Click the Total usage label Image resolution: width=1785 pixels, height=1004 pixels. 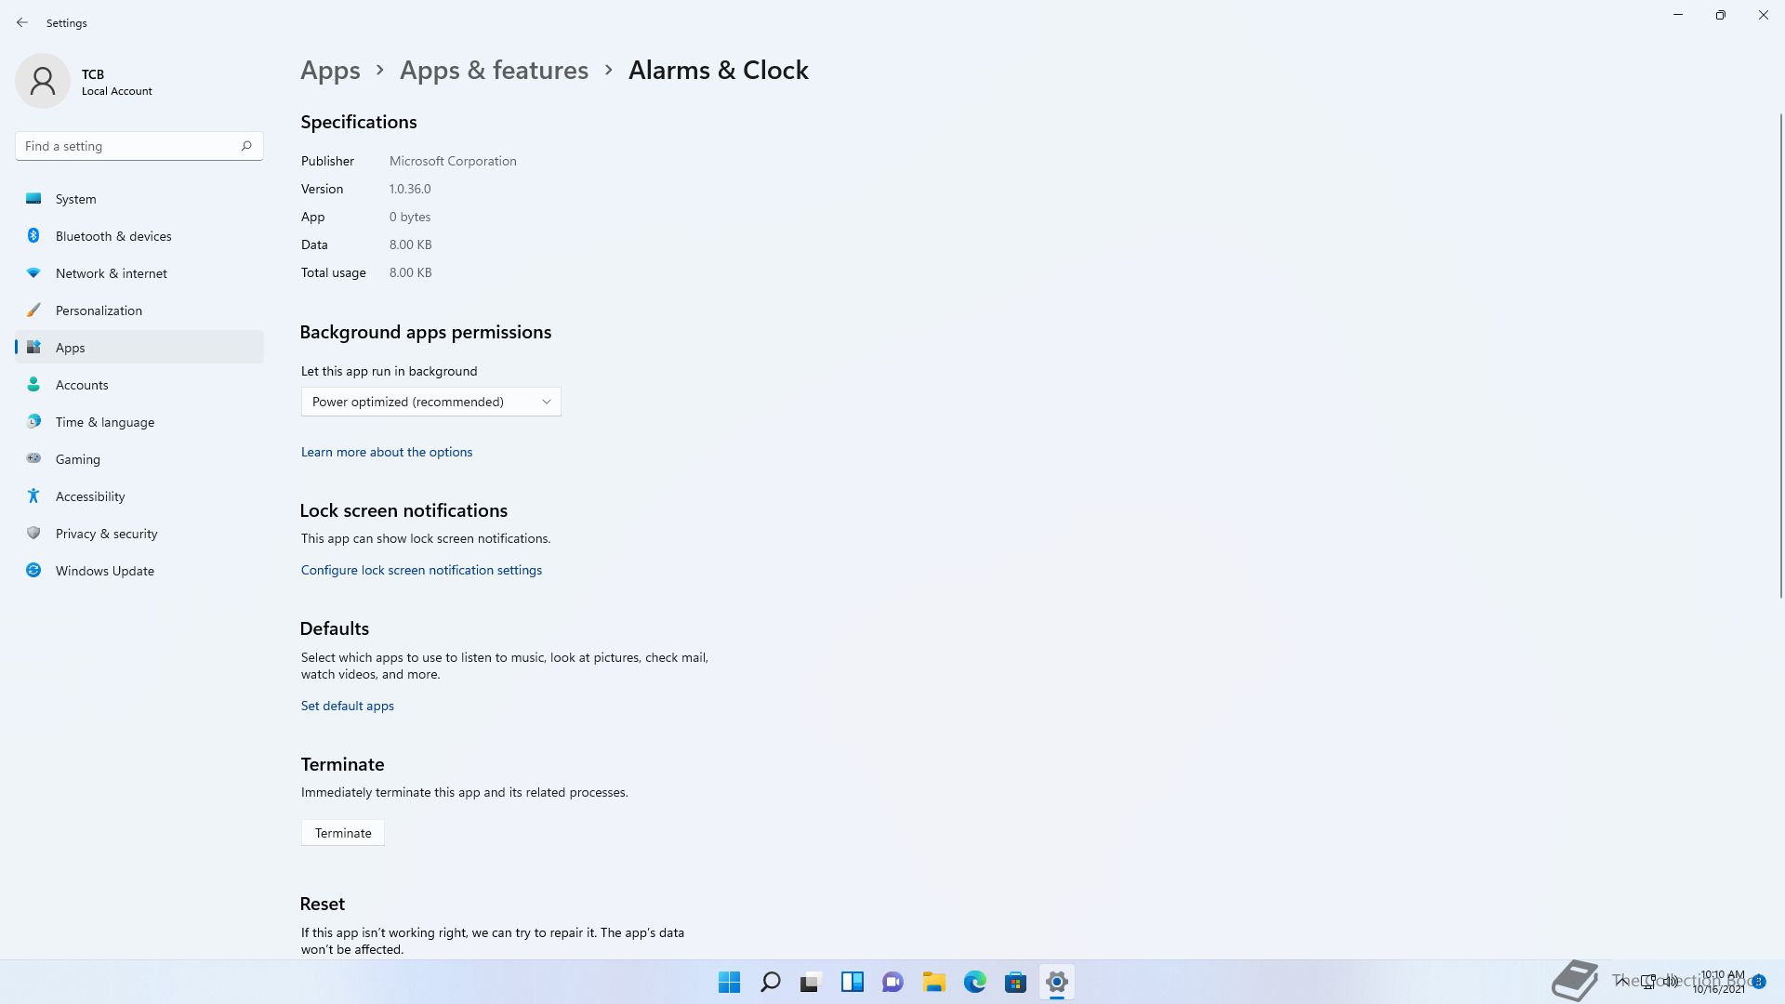tap(333, 272)
